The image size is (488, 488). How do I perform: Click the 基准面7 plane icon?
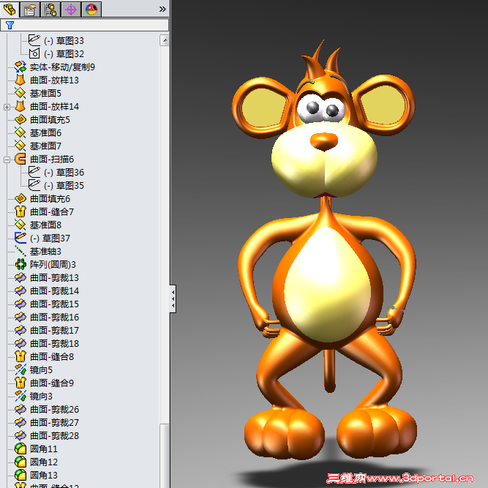(x=20, y=146)
